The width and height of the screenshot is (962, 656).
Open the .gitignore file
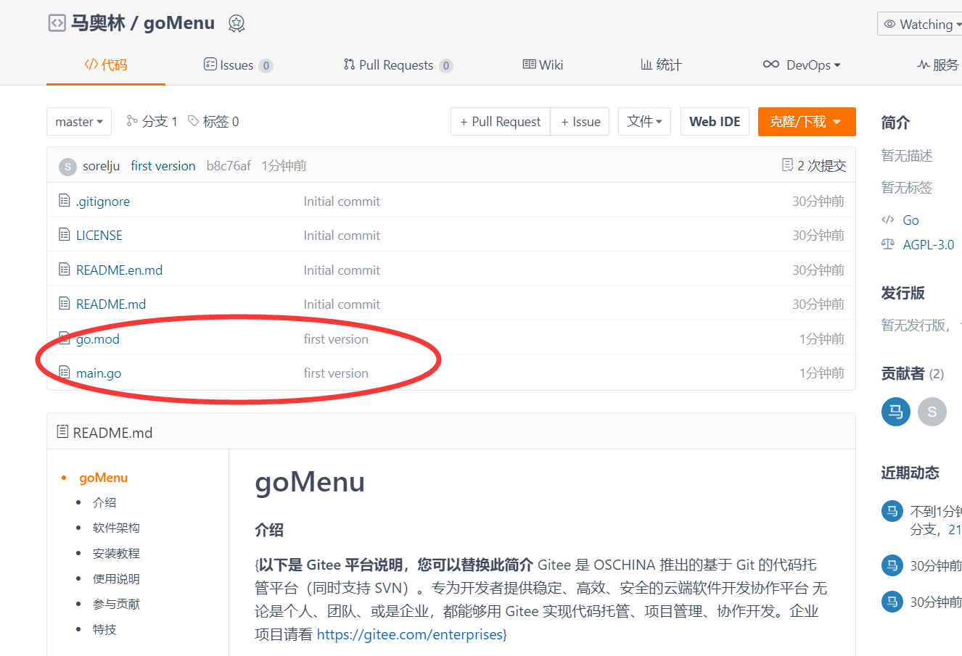103,202
